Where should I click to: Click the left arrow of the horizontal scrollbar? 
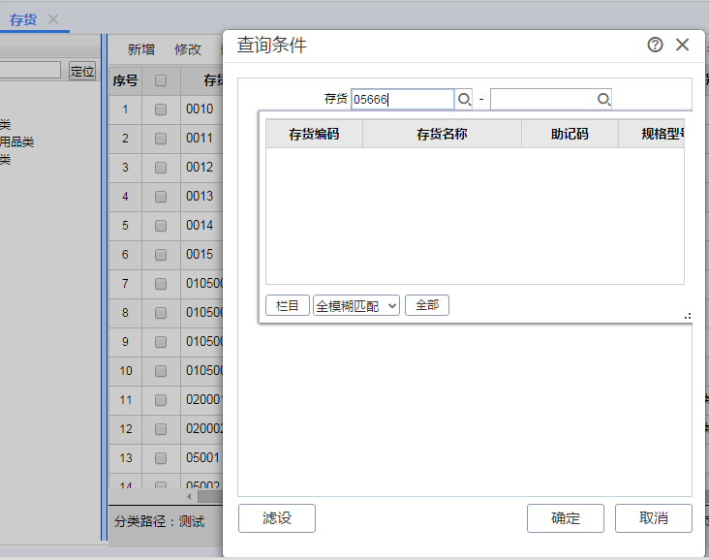pyautogui.click(x=189, y=497)
